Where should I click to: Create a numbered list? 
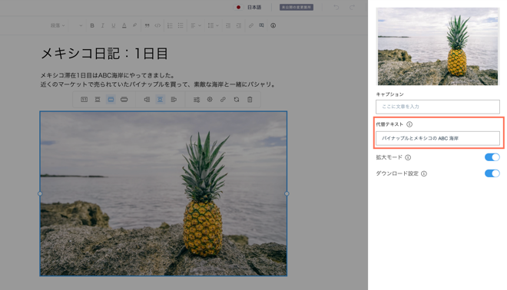coord(170,25)
